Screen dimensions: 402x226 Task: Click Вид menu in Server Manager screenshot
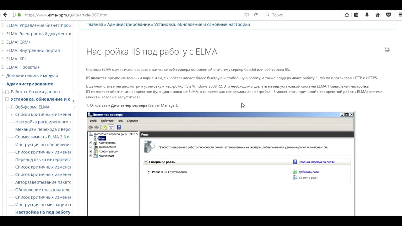pyautogui.click(x=120, y=121)
